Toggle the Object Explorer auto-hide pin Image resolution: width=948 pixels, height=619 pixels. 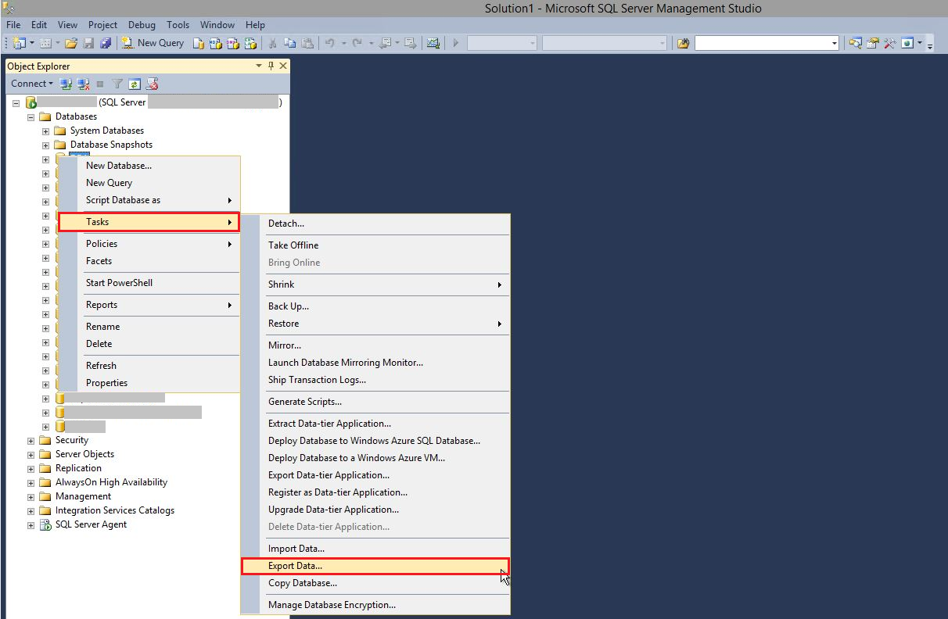pyautogui.click(x=271, y=66)
